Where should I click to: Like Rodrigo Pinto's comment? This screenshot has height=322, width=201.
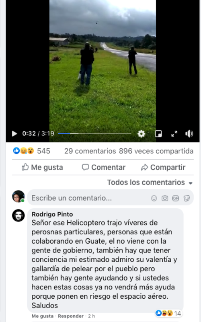[43, 316]
